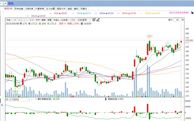
Task: Click the 10MA 164.75 legend entry
Action: pos(81,13)
